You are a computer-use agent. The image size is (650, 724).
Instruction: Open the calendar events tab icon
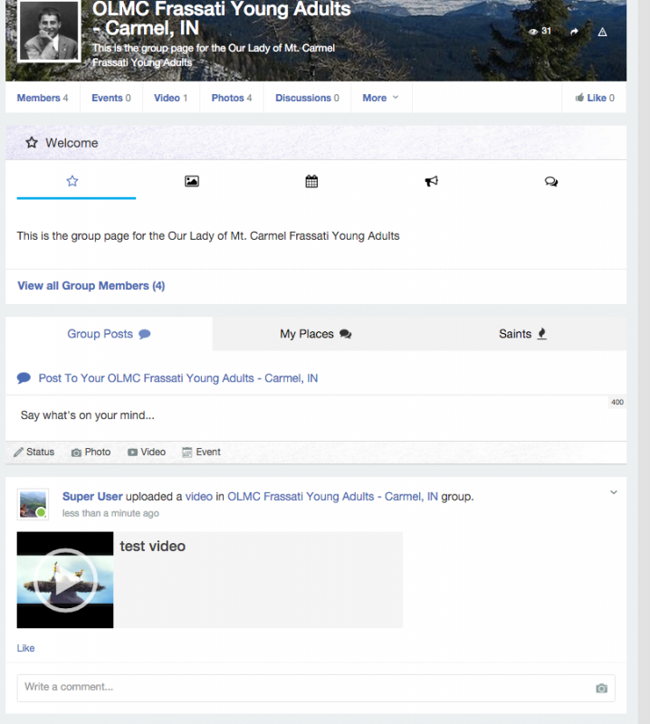[311, 181]
